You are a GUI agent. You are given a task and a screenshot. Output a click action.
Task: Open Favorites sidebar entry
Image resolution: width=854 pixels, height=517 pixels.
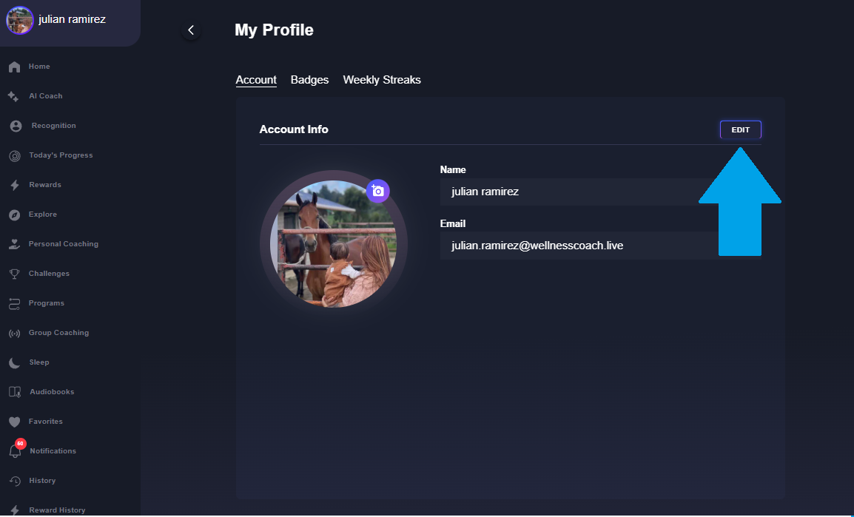tap(45, 422)
